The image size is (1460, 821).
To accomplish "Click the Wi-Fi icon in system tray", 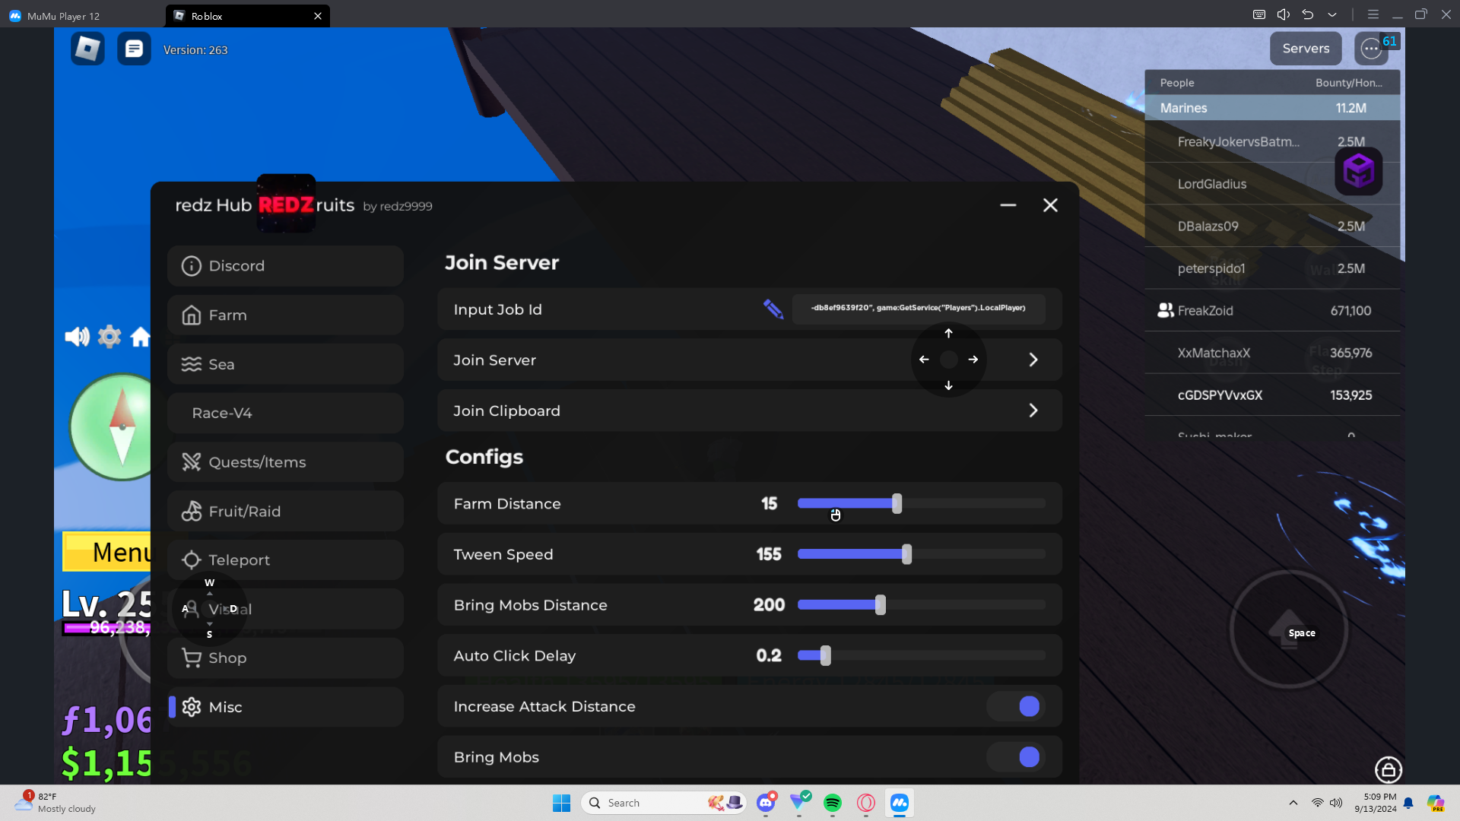I will click(1317, 803).
